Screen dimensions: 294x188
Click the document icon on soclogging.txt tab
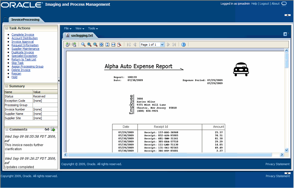point(68,35)
